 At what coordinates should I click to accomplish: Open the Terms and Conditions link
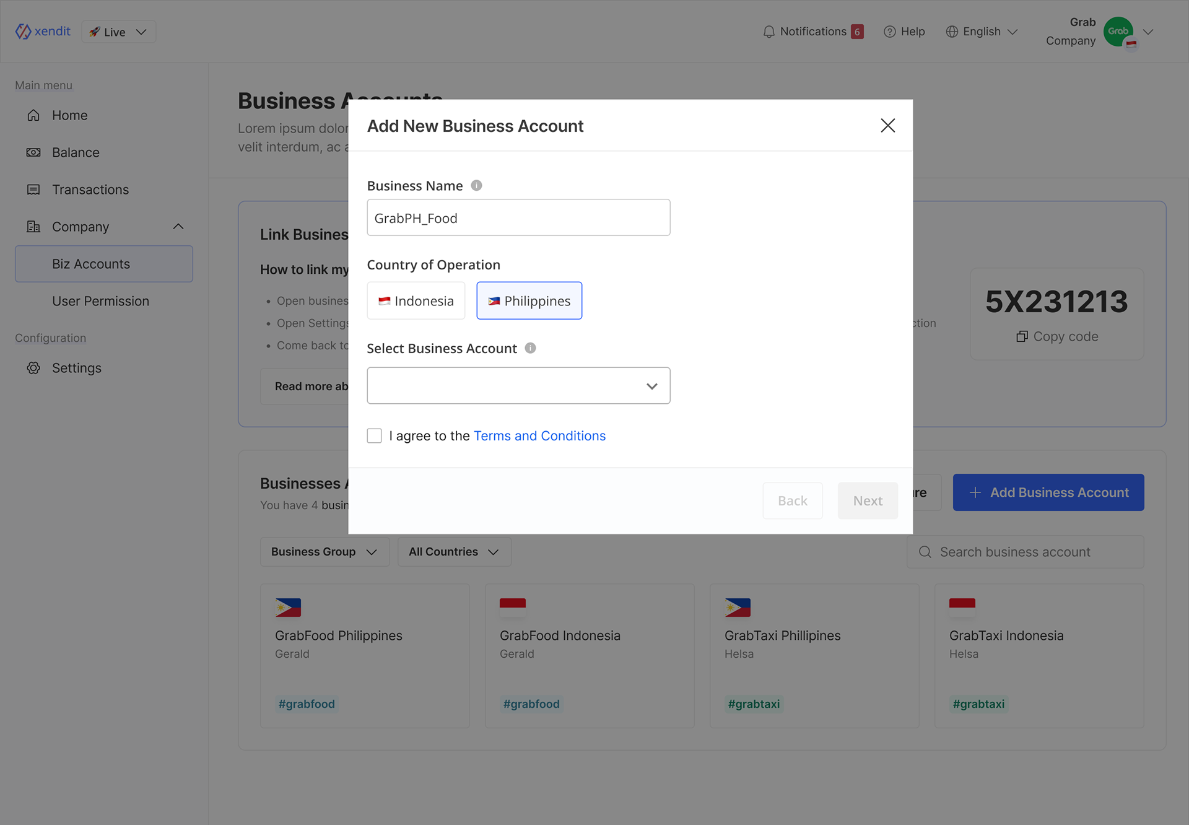coord(539,435)
